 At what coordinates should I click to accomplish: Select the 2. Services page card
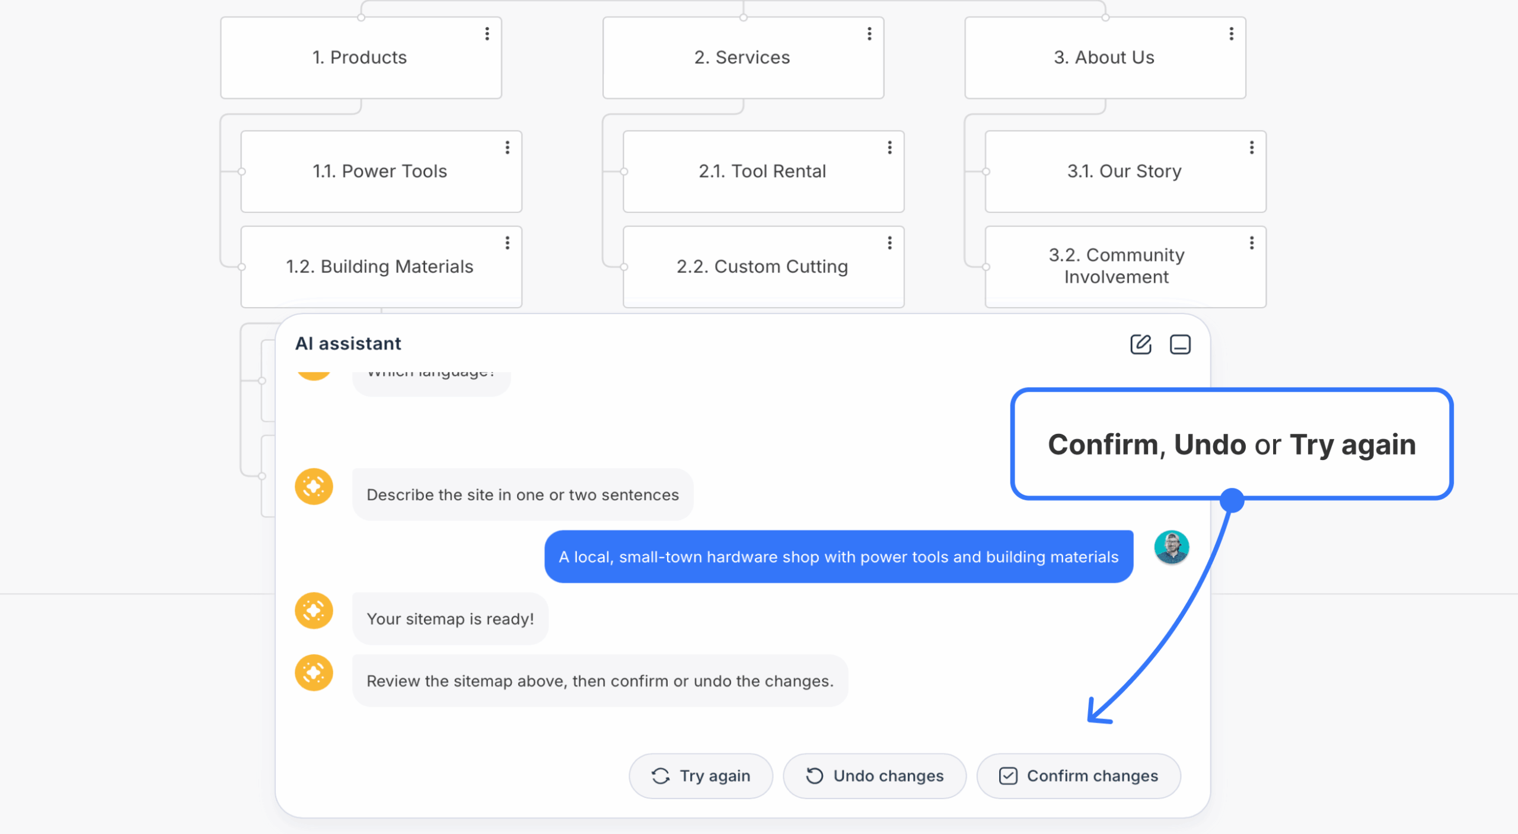(743, 57)
